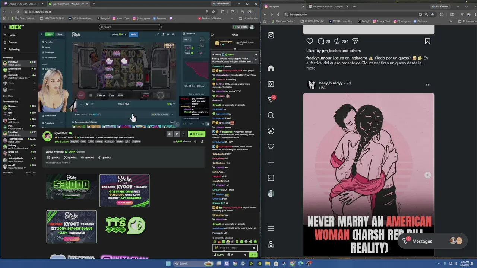This screenshot has width=477, height=268.
Task: Open Reels in the Instagram sidebar
Action: (x=271, y=84)
